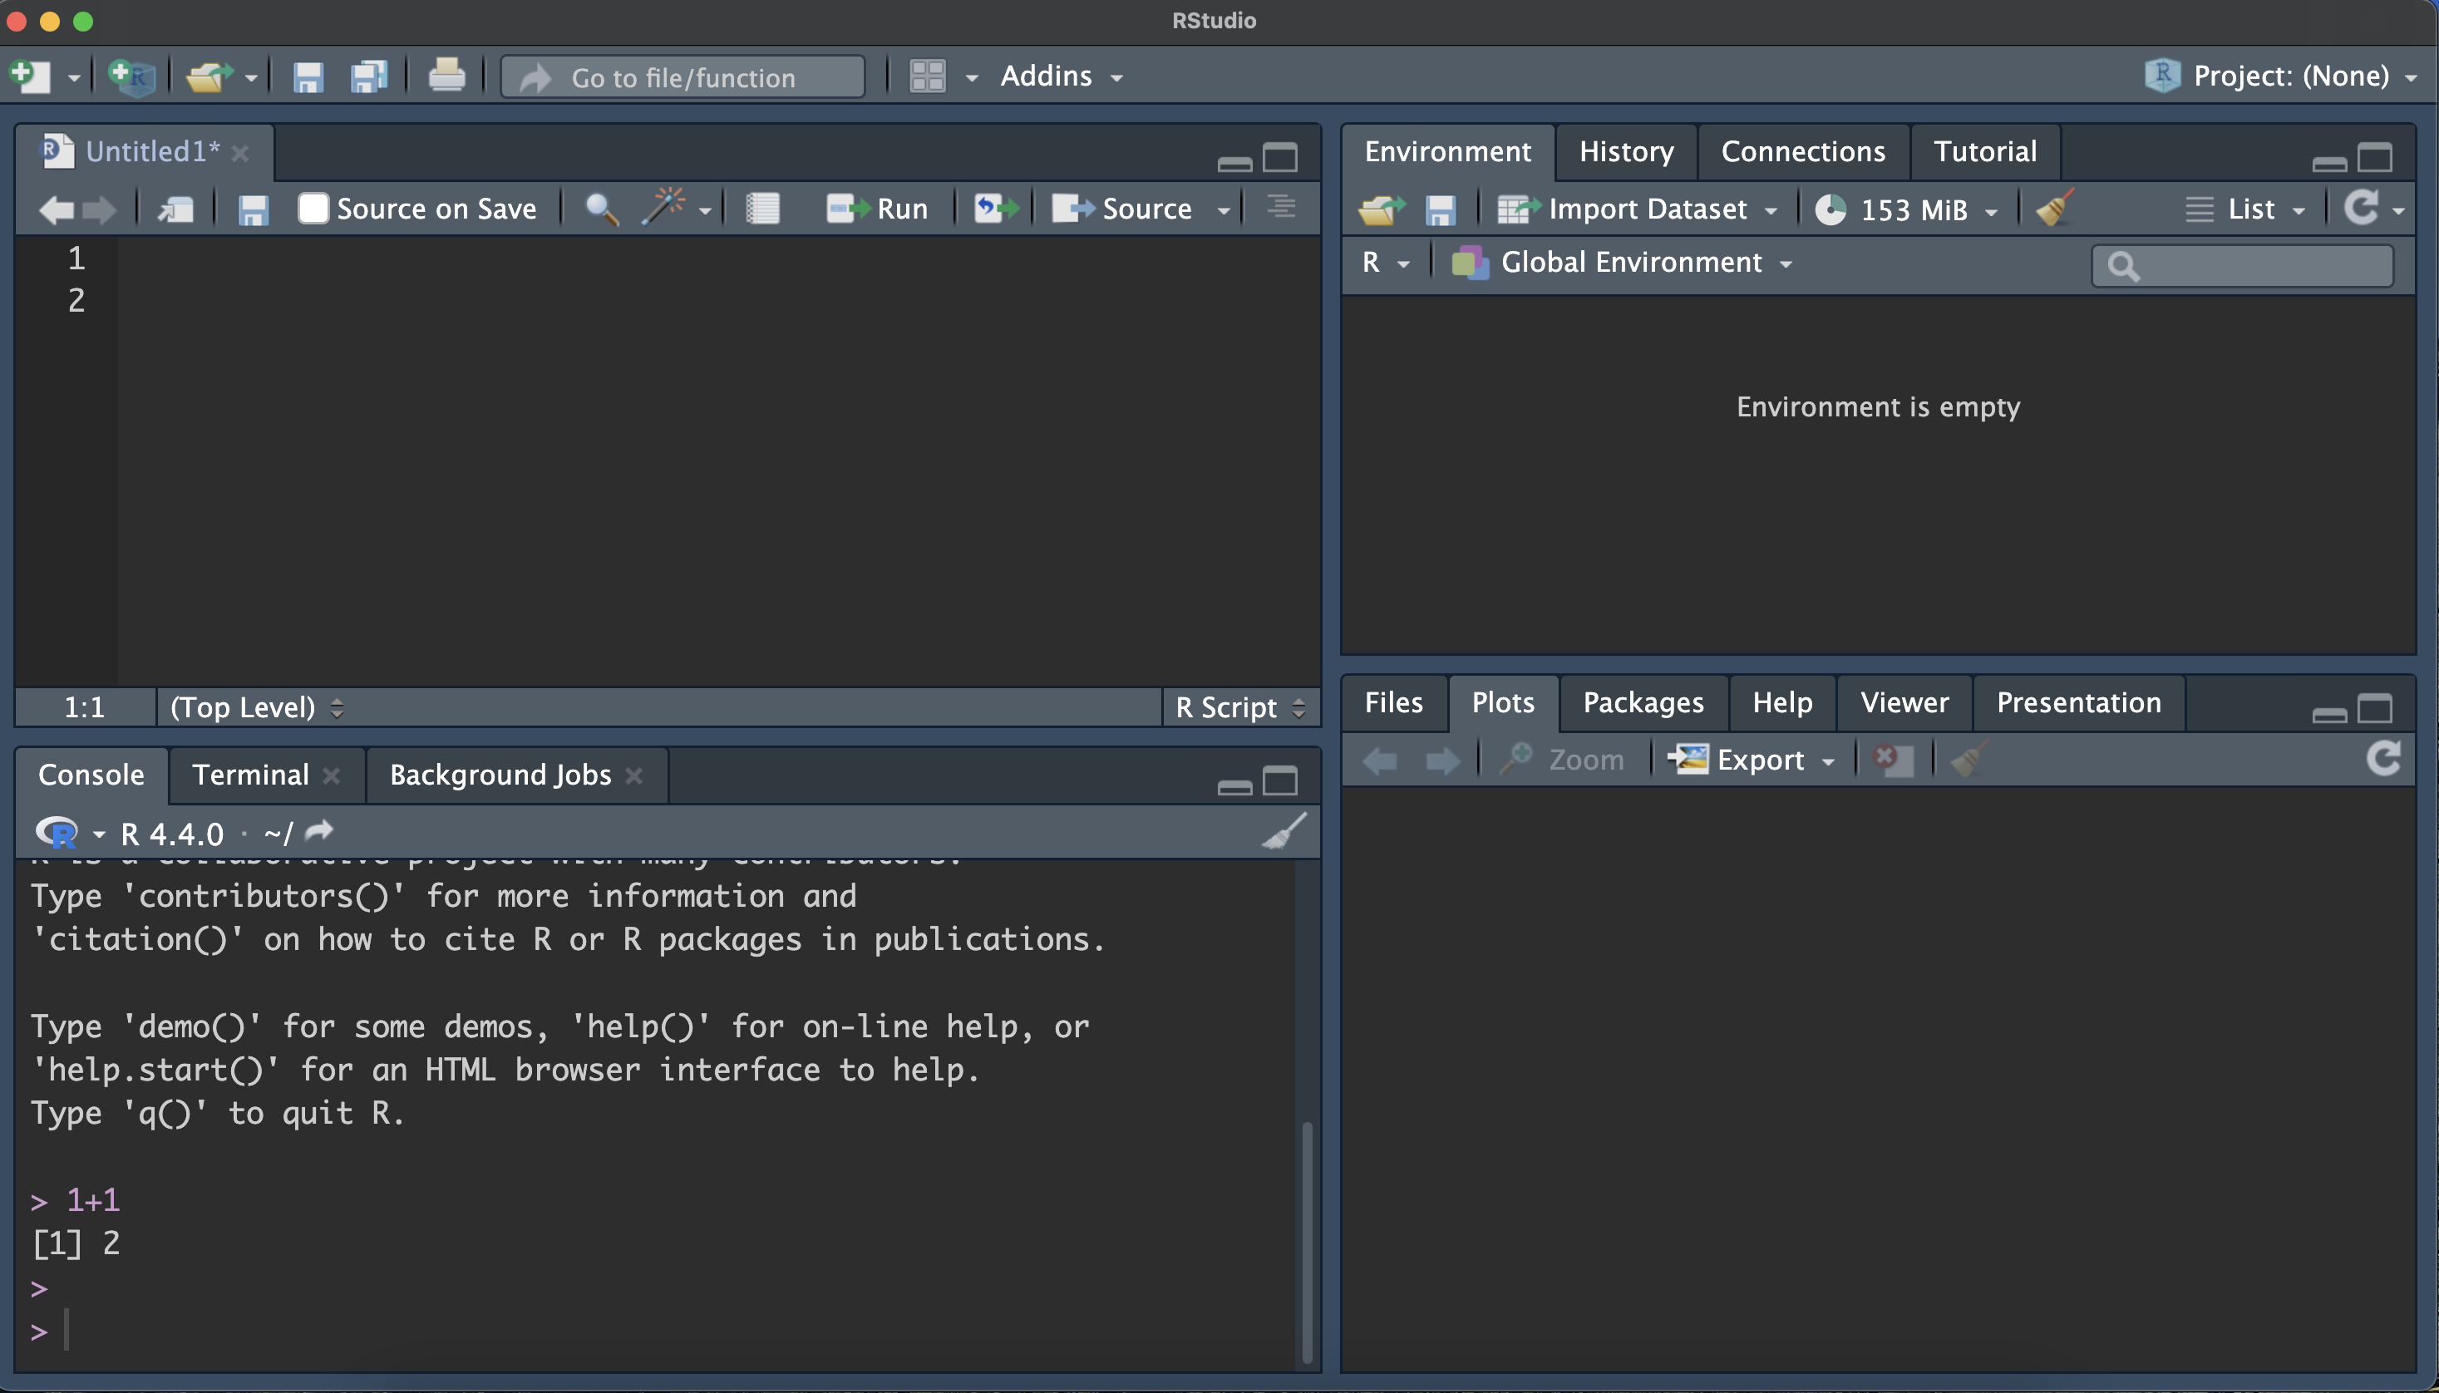Click Zoom in the Plots pane

pos(1561,760)
